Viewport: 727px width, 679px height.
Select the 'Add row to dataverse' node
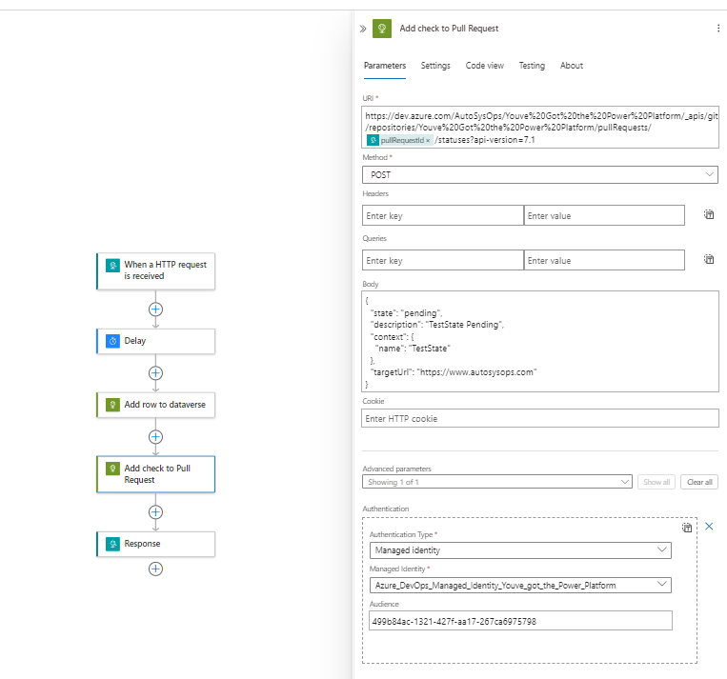coord(156,405)
